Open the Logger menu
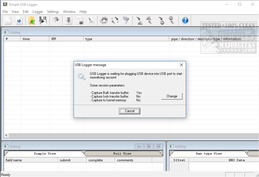The image size is (259, 177). 38,12
